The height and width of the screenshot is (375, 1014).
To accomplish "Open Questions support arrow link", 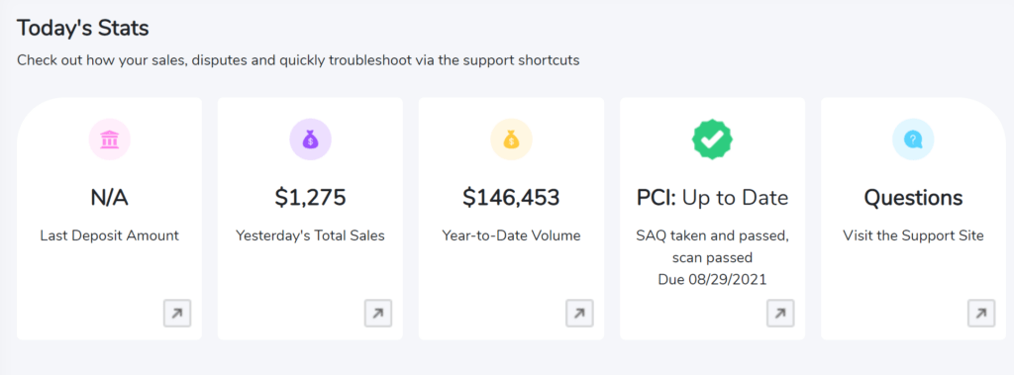I will [981, 314].
